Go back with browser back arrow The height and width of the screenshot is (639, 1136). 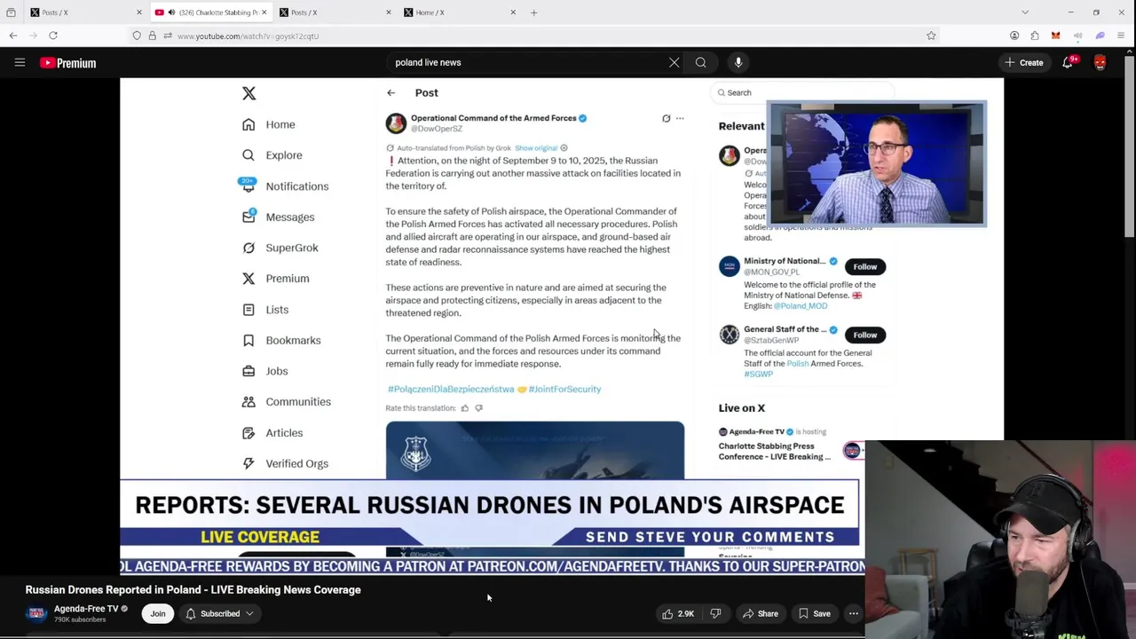coord(13,35)
